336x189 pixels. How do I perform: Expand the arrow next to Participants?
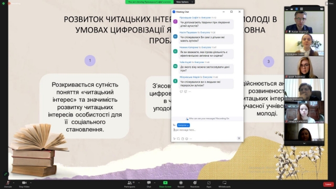[x=139, y=183]
